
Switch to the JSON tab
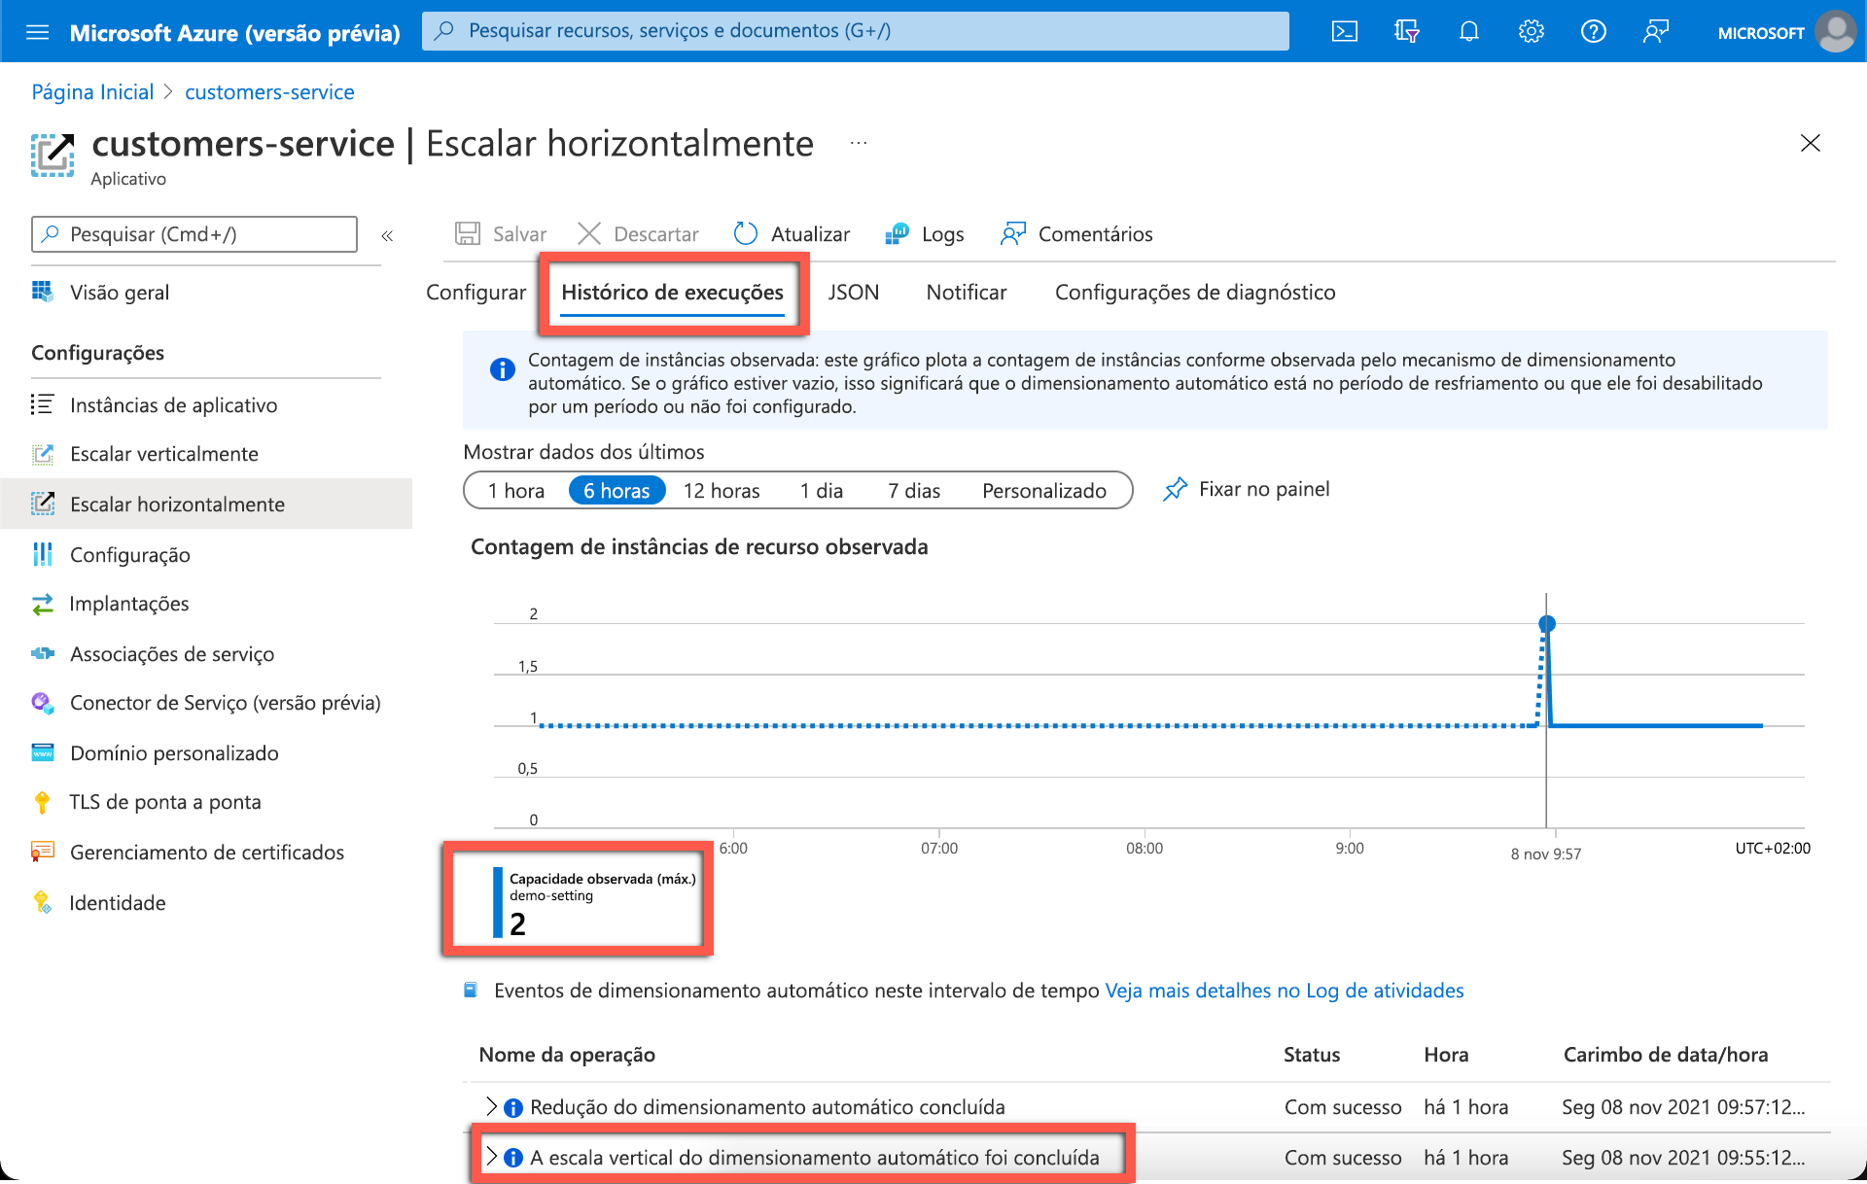(853, 293)
